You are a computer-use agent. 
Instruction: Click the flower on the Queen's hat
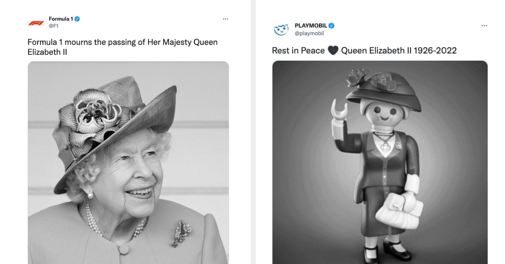pyautogui.click(x=93, y=113)
